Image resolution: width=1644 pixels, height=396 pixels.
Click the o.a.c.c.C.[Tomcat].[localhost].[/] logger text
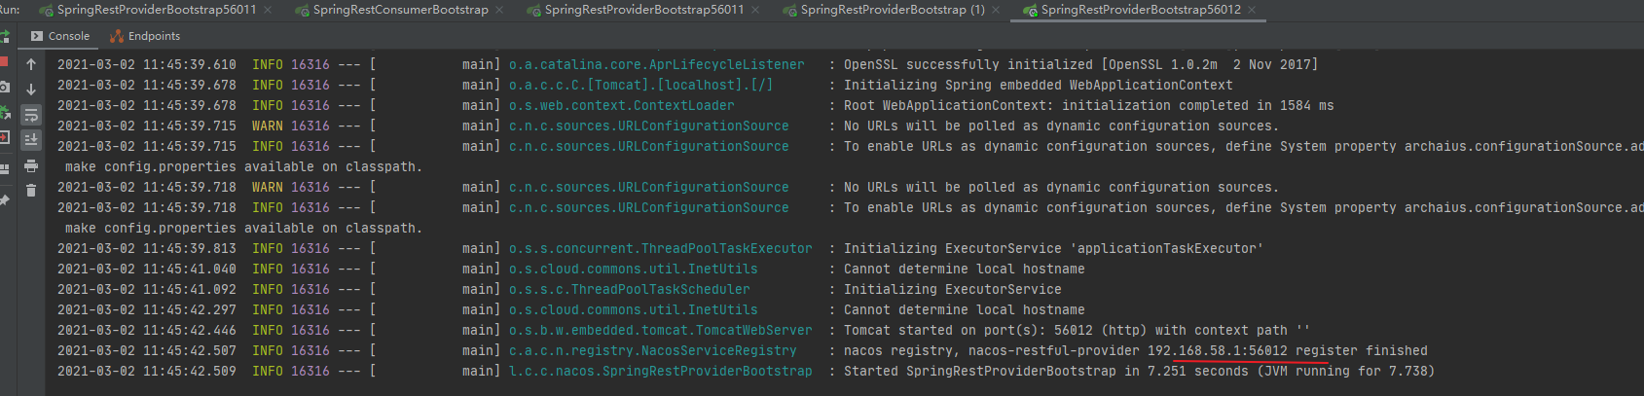tap(640, 85)
